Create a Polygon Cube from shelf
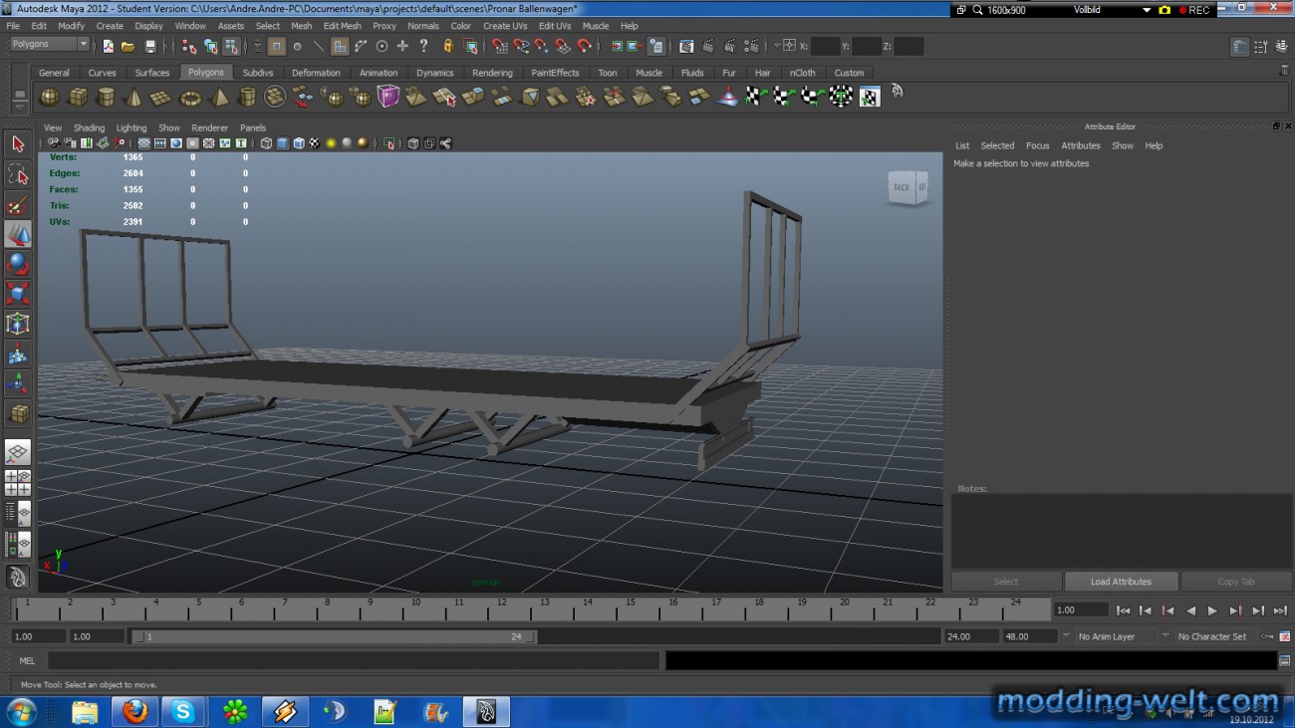The width and height of the screenshot is (1295, 728). coord(77,97)
